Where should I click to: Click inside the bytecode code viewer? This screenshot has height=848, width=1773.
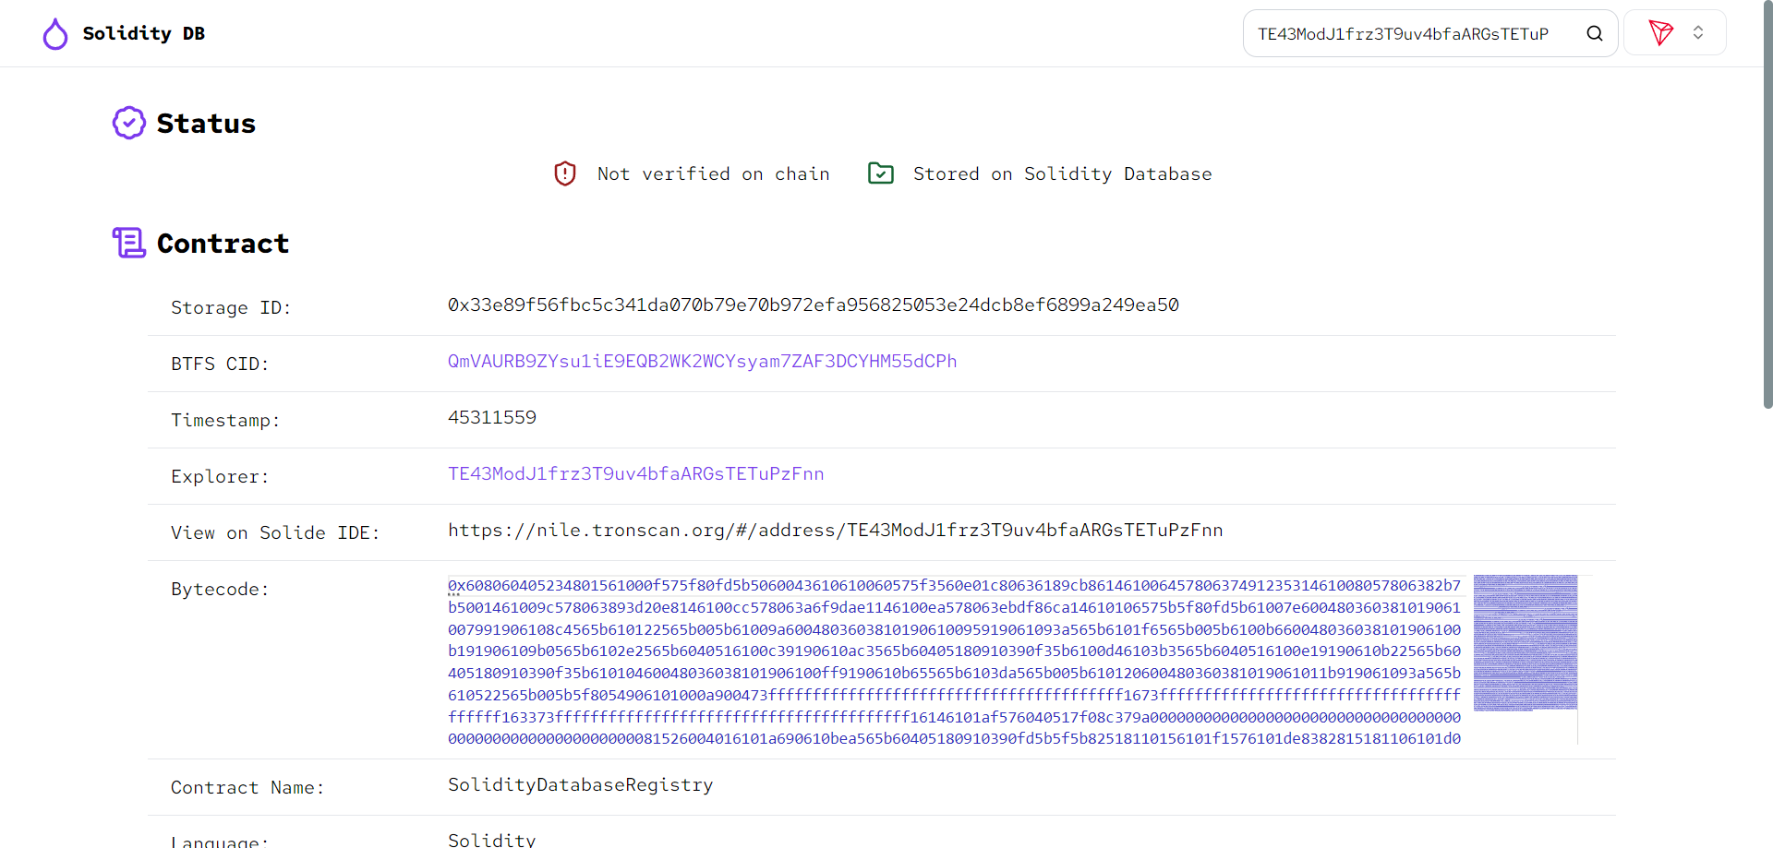coord(955,661)
